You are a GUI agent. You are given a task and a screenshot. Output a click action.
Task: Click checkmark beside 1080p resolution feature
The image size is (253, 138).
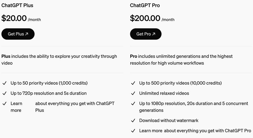click(133, 104)
